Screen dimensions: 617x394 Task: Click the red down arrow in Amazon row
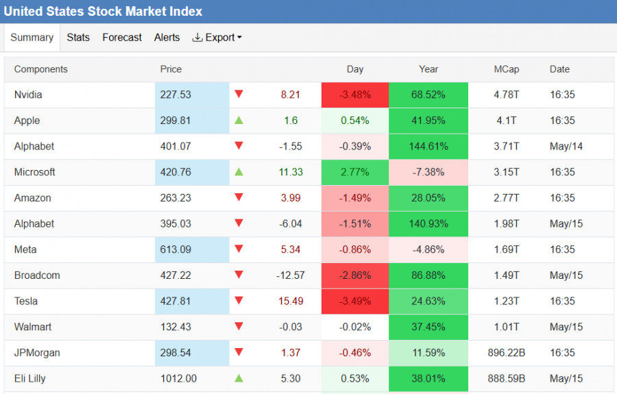pos(239,197)
